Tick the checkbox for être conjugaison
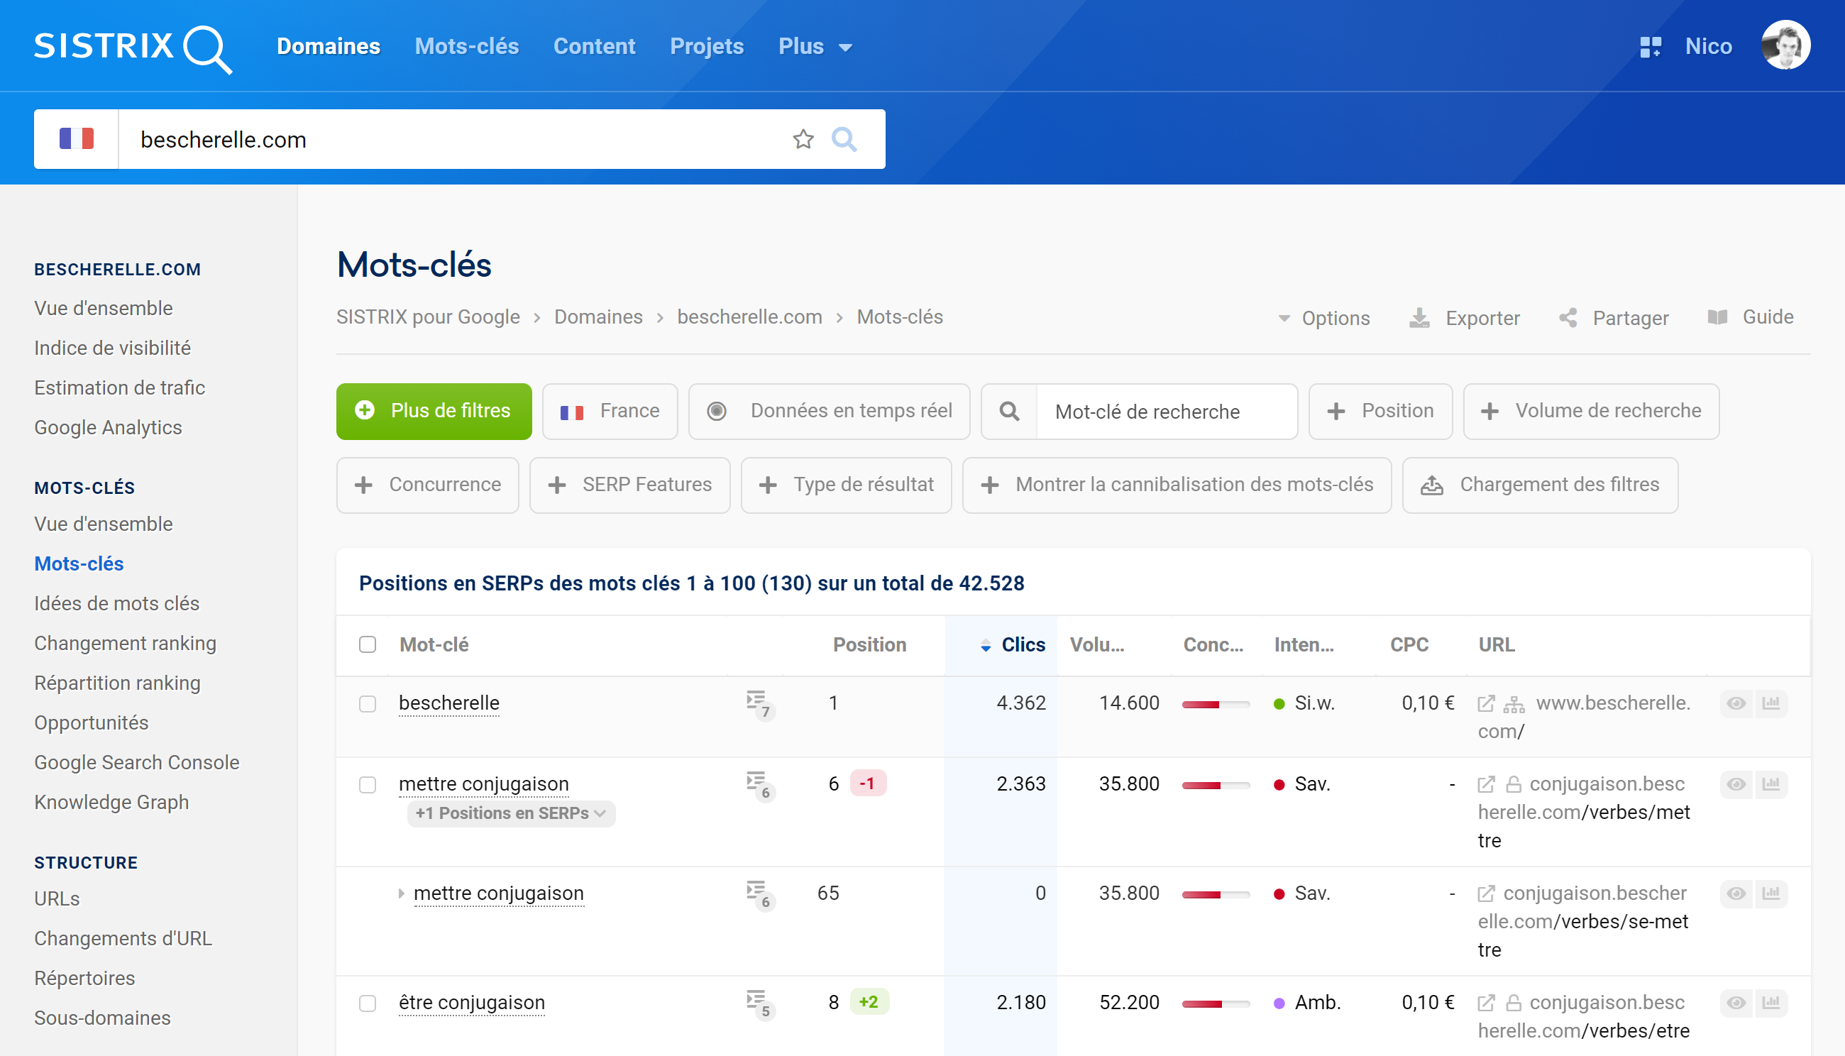This screenshot has width=1845, height=1056. point(368,1003)
